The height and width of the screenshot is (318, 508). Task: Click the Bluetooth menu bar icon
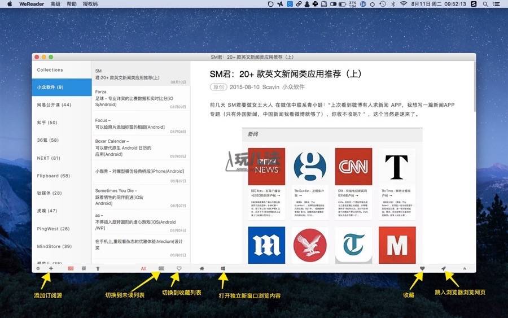tap(393, 4)
